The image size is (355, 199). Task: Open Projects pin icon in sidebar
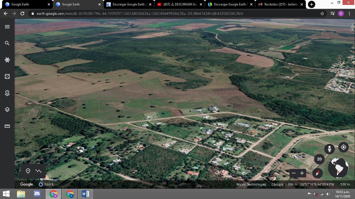(x=7, y=93)
